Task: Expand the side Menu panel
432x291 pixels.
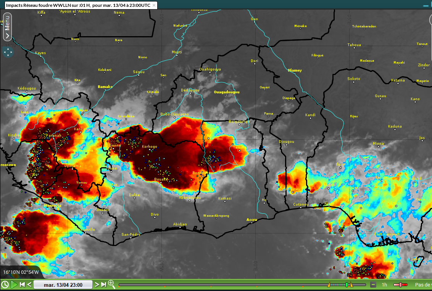Action: (7, 27)
